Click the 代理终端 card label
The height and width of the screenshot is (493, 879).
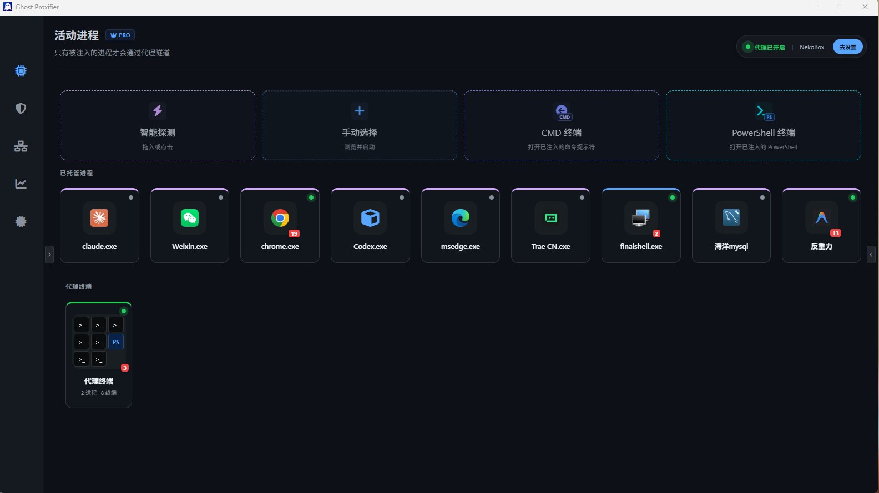(x=99, y=381)
